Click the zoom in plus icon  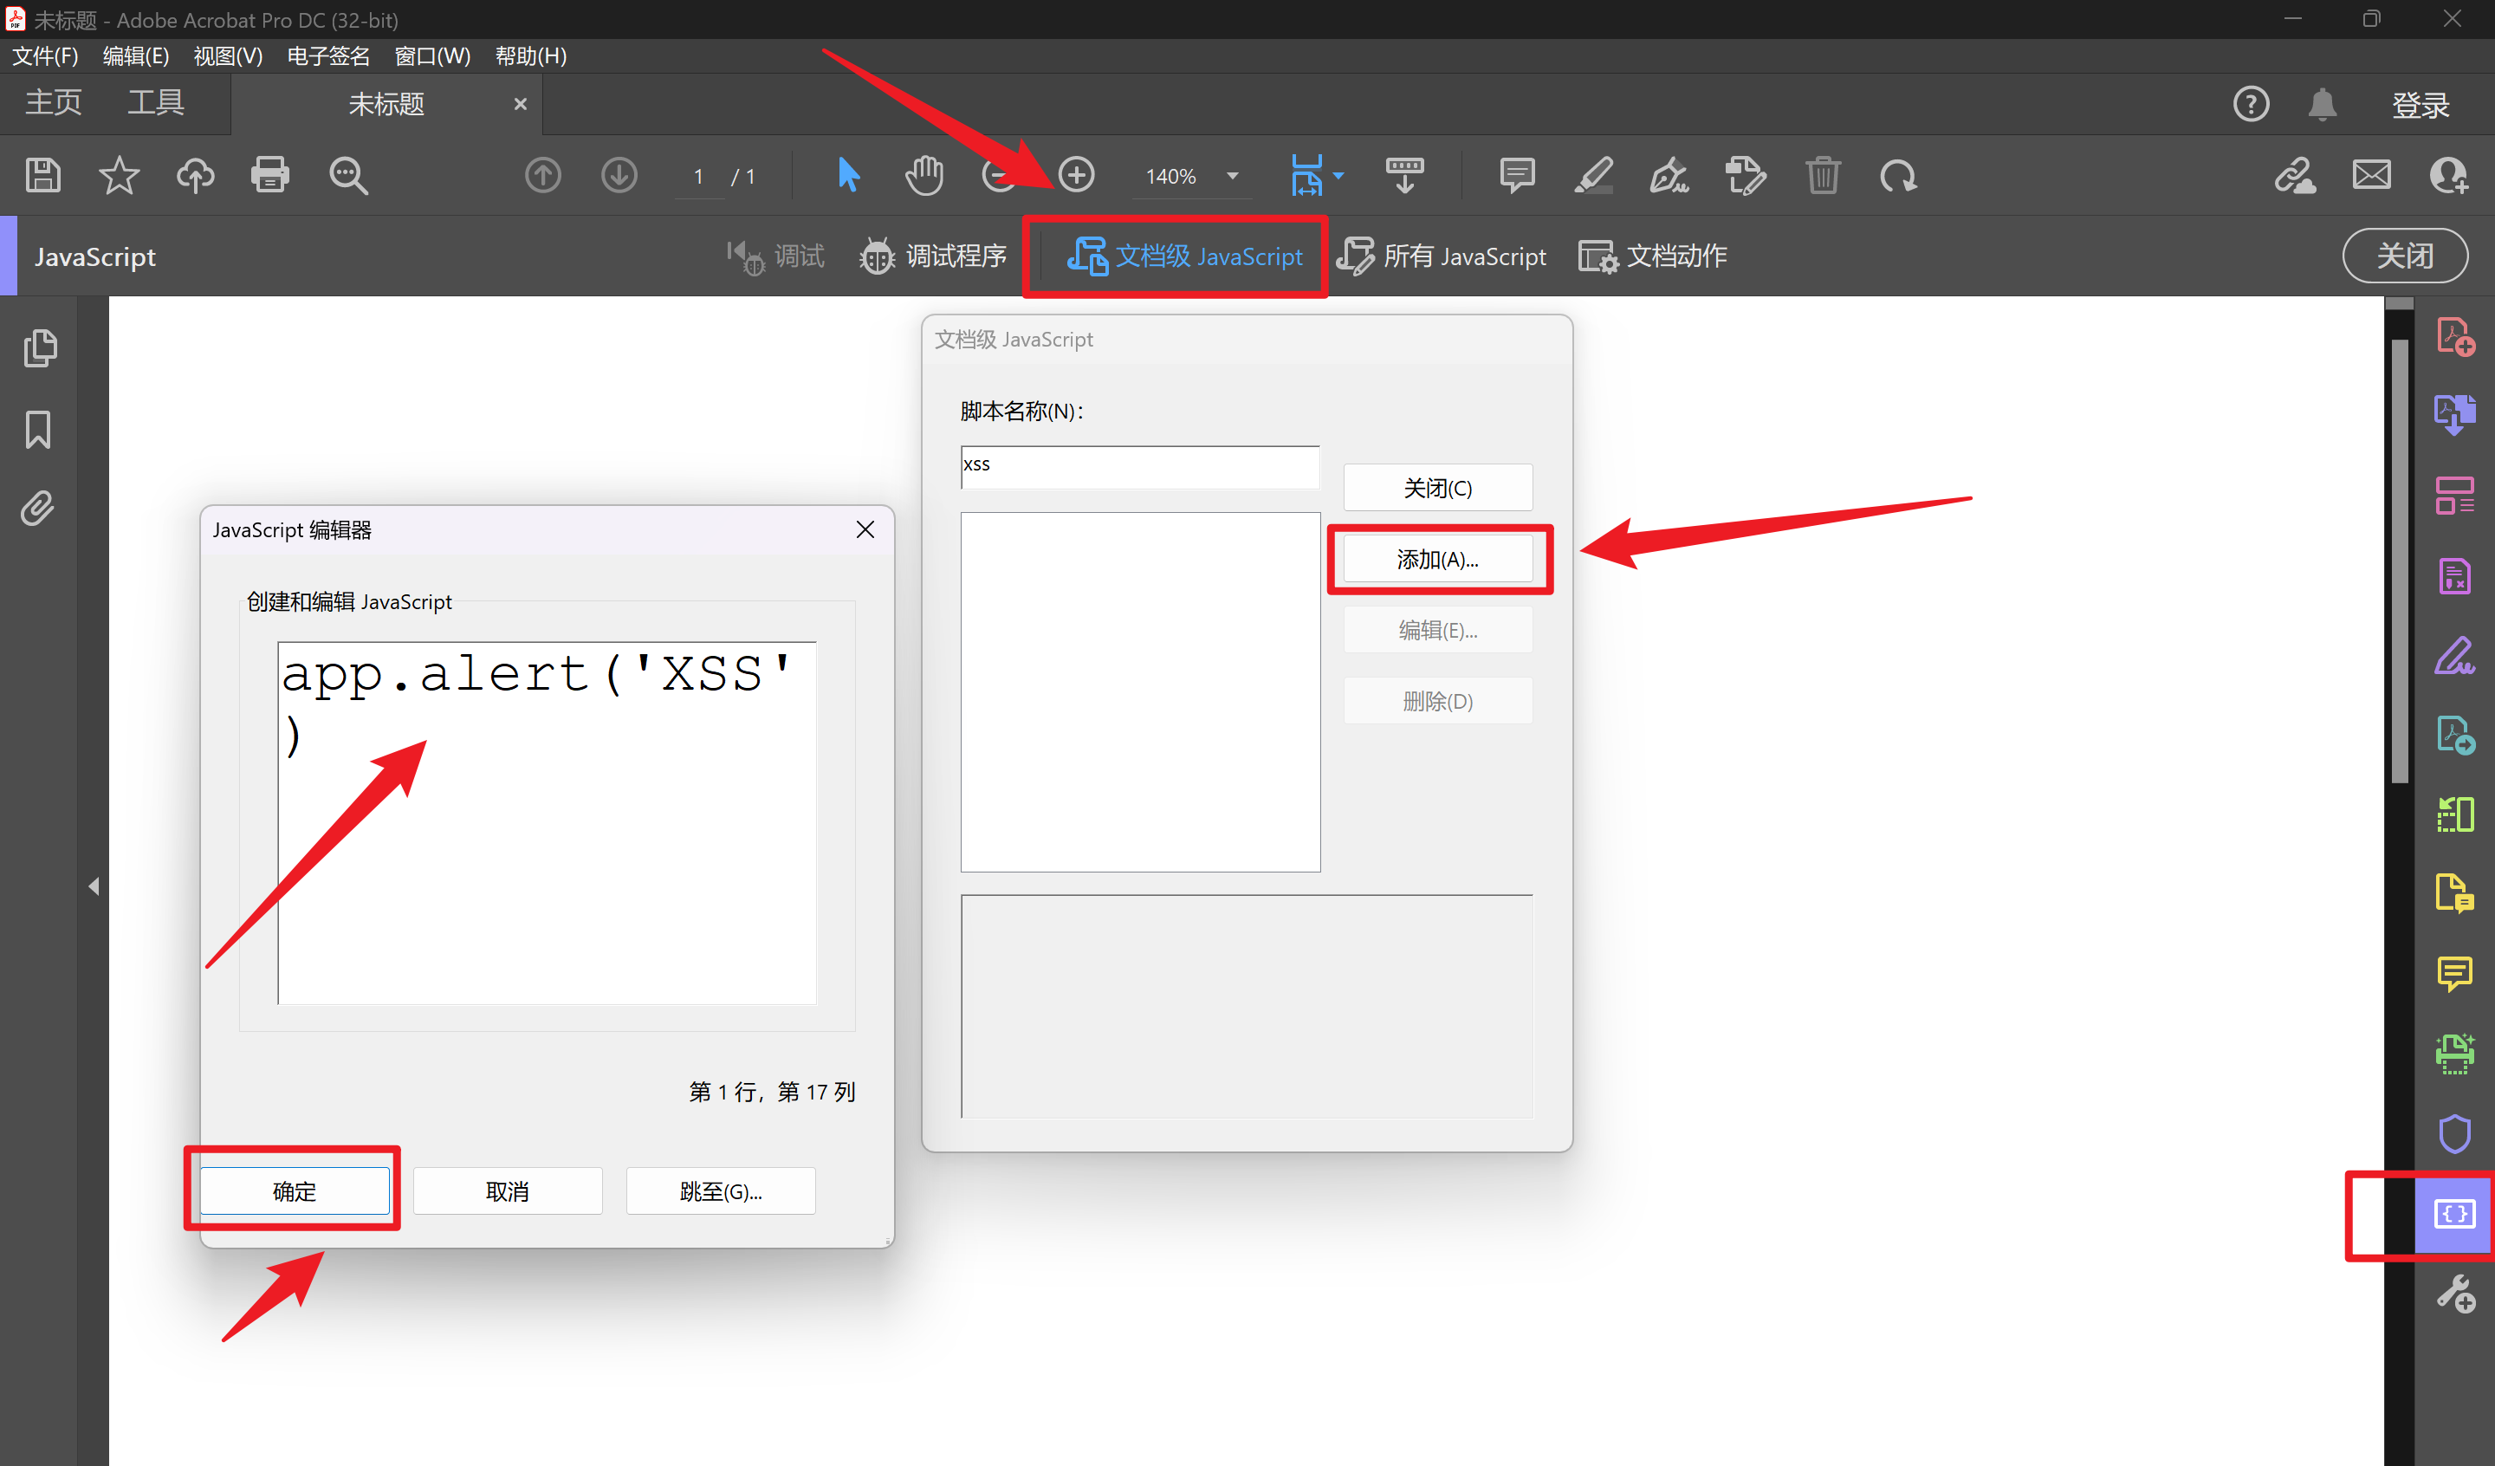coord(1076,175)
